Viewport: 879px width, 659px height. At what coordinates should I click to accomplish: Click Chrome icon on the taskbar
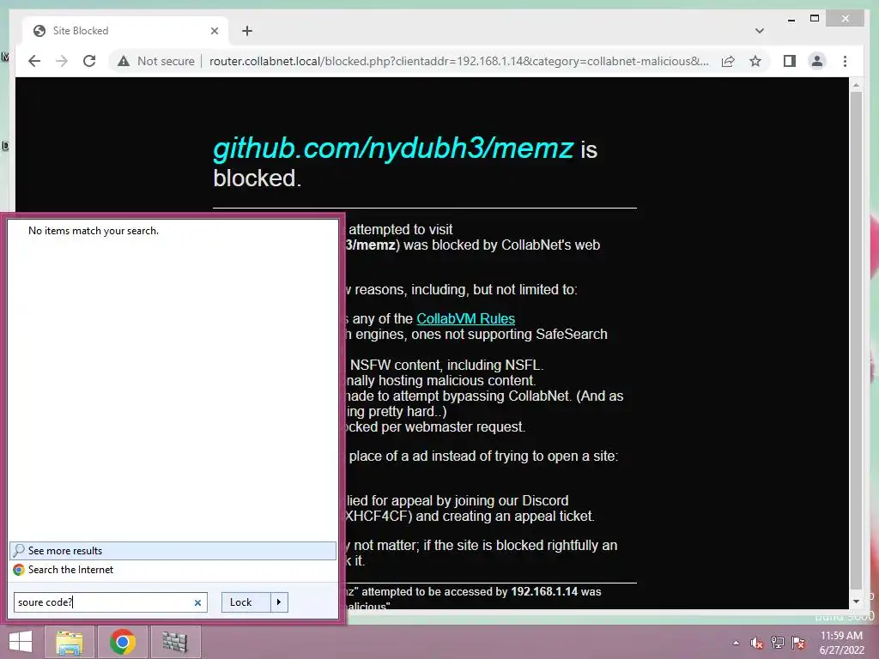tap(122, 642)
